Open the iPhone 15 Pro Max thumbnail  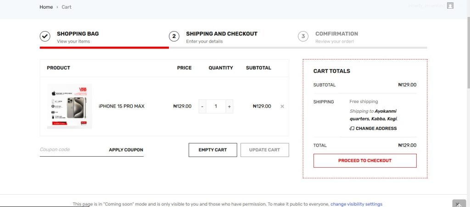tap(69, 106)
